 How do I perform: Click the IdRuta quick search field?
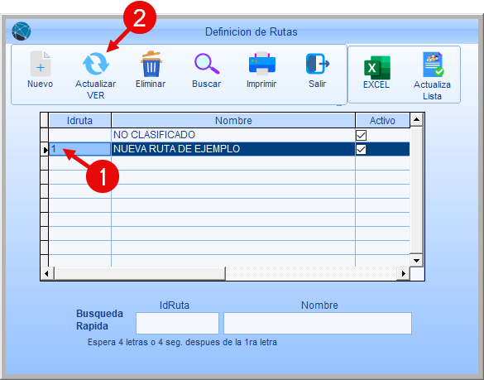click(178, 323)
